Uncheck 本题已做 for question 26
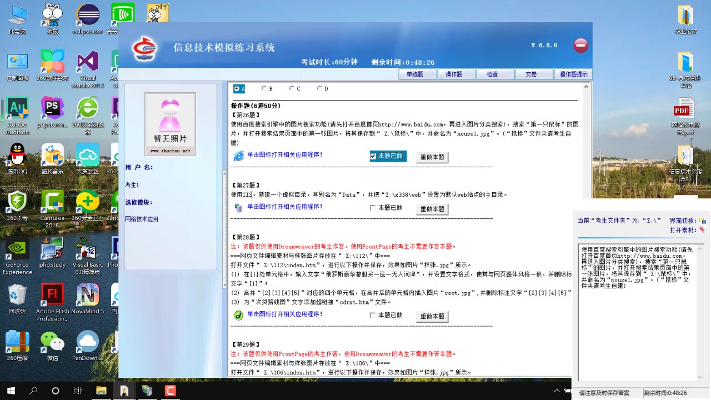 373,157
